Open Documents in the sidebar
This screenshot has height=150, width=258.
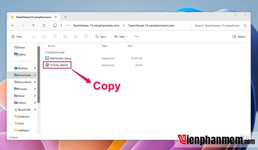pyautogui.click(x=22, y=82)
